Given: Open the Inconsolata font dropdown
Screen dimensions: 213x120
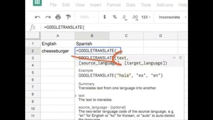Looking at the screenshot, I should [172, 17].
